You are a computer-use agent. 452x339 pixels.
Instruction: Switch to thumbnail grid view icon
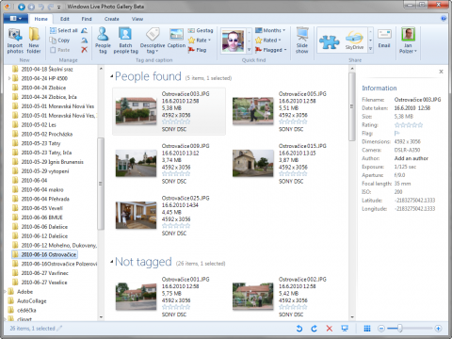[367, 329]
